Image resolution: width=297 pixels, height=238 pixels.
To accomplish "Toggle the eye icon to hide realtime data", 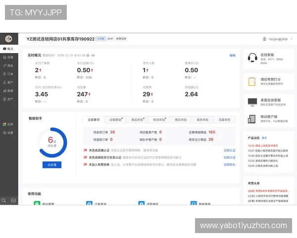I will 93,56.
